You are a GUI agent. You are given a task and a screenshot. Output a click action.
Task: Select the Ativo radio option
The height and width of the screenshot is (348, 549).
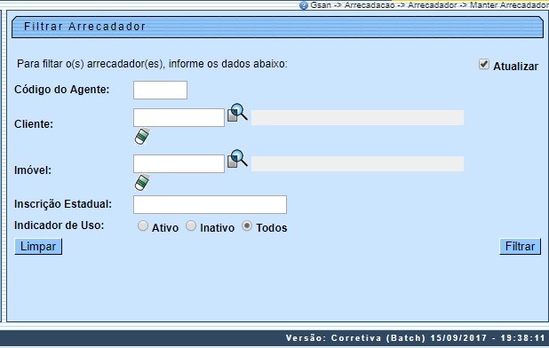click(143, 226)
